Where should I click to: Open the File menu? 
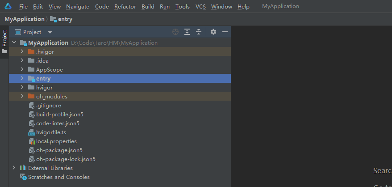[23, 7]
